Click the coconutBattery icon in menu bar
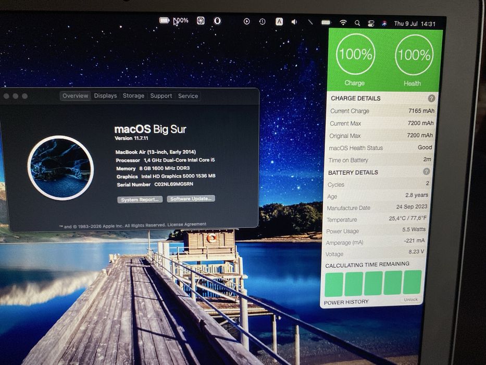The image size is (486, 365). tap(164, 20)
